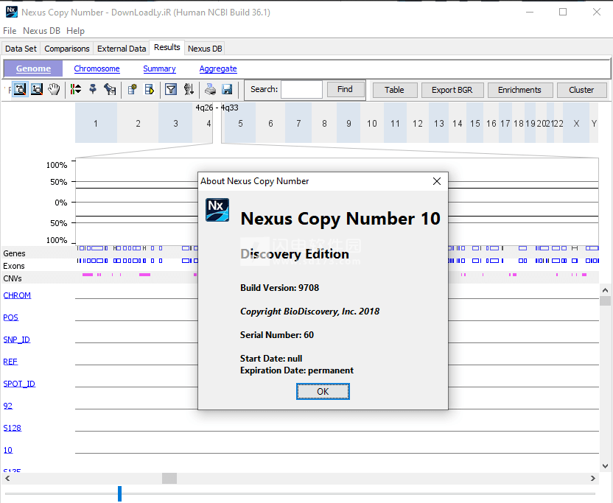Click the blue slider handle at bottom
The image size is (613, 503).
(x=119, y=493)
